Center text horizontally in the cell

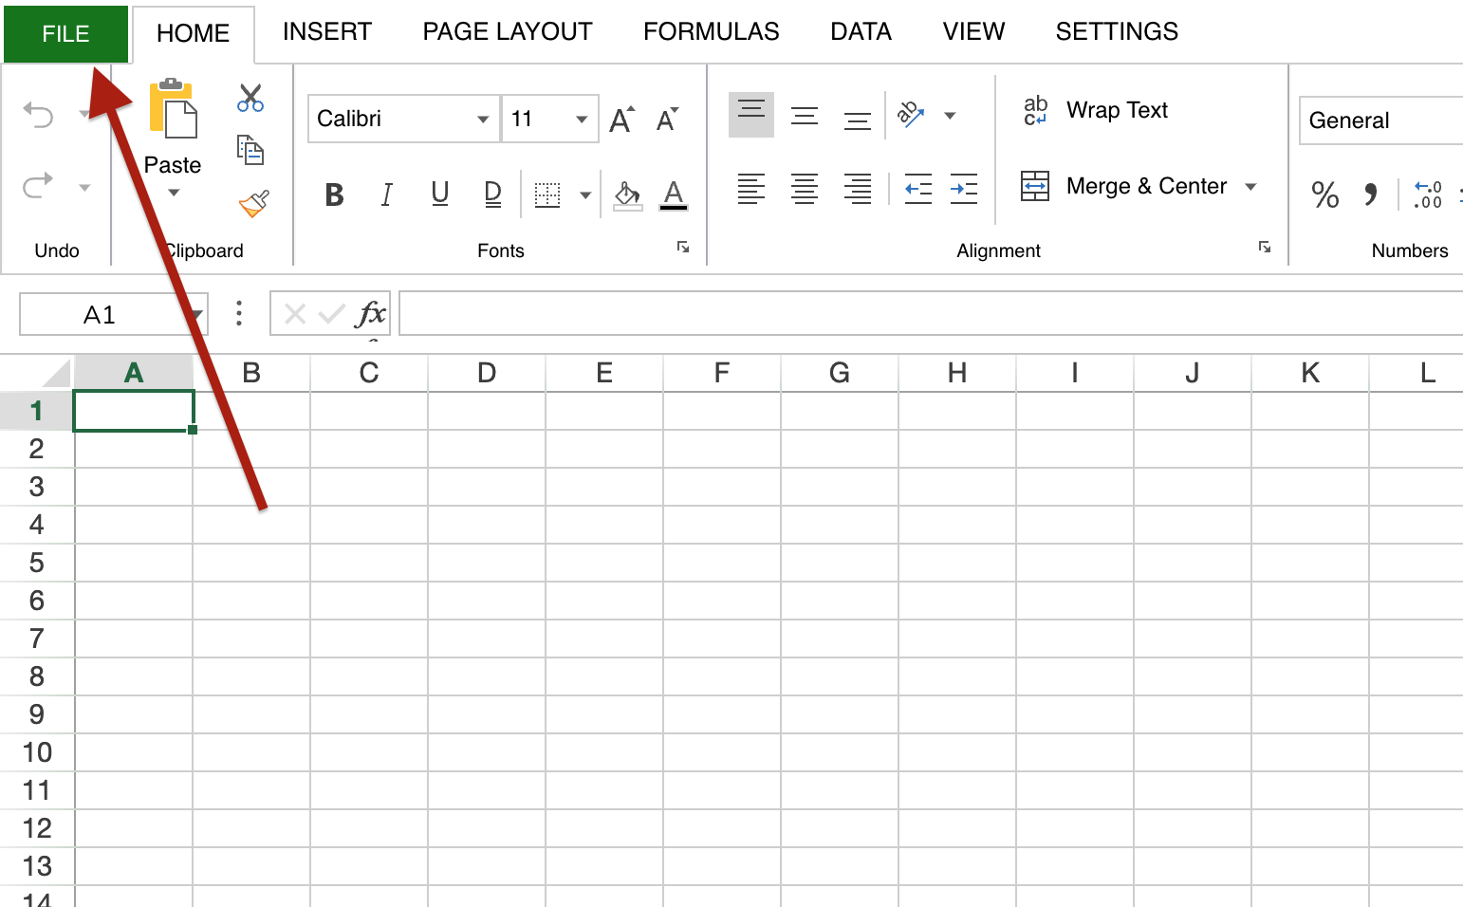click(805, 189)
